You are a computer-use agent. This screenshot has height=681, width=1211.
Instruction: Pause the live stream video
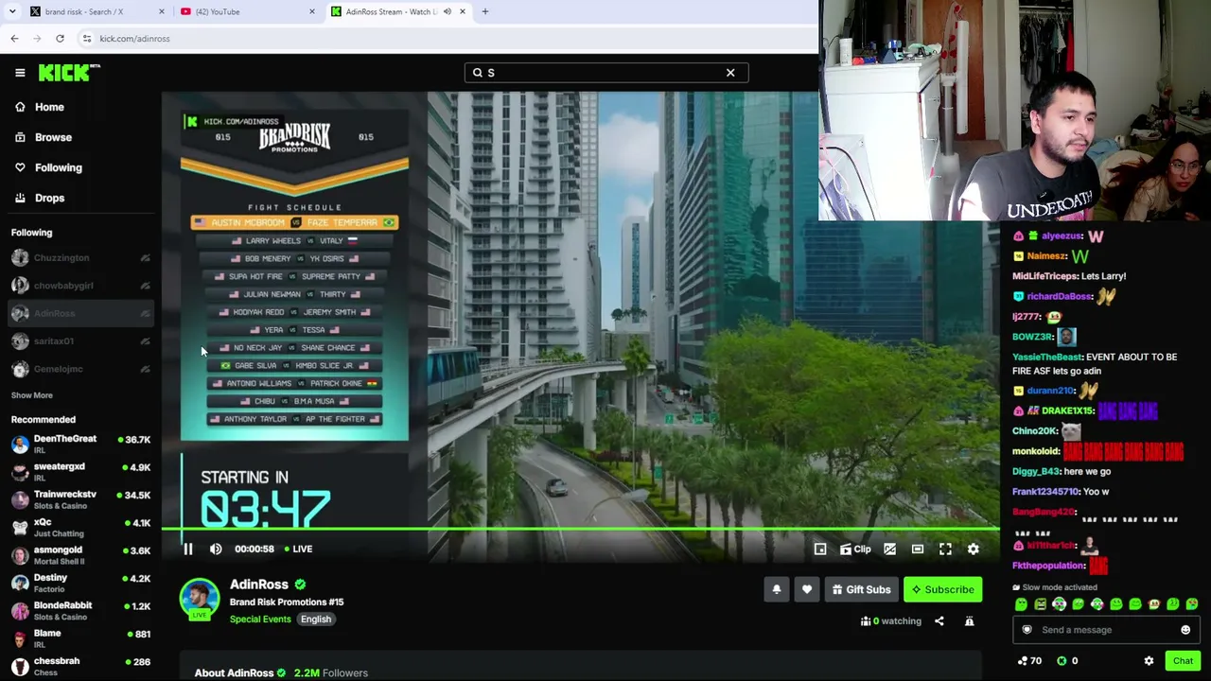click(187, 549)
